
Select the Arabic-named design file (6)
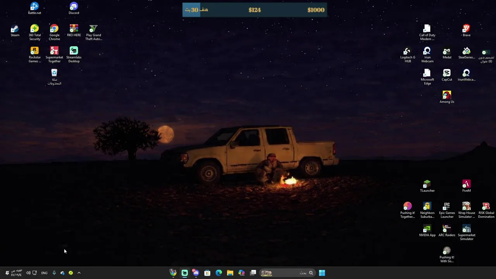click(486, 56)
